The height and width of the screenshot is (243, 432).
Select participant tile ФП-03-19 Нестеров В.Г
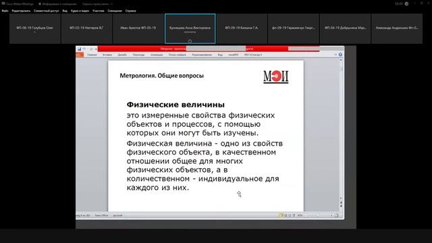pos(86,28)
